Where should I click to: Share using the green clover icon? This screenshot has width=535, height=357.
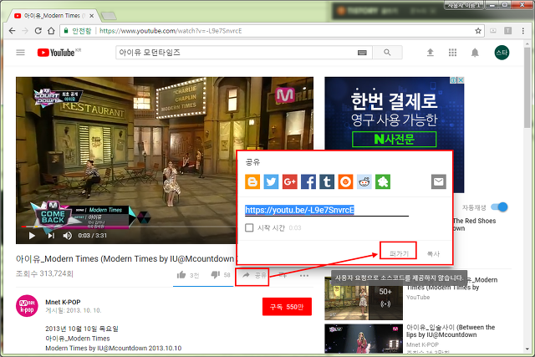click(x=383, y=181)
